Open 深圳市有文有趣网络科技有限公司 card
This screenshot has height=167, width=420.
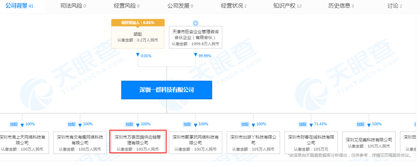80,142
